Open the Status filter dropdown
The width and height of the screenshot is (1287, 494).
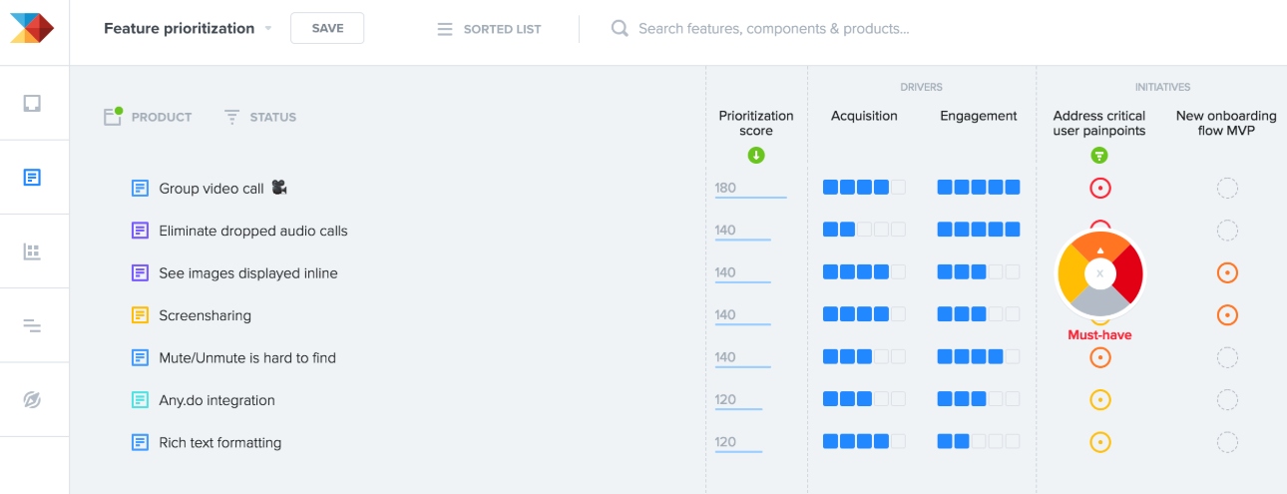coord(260,117)
